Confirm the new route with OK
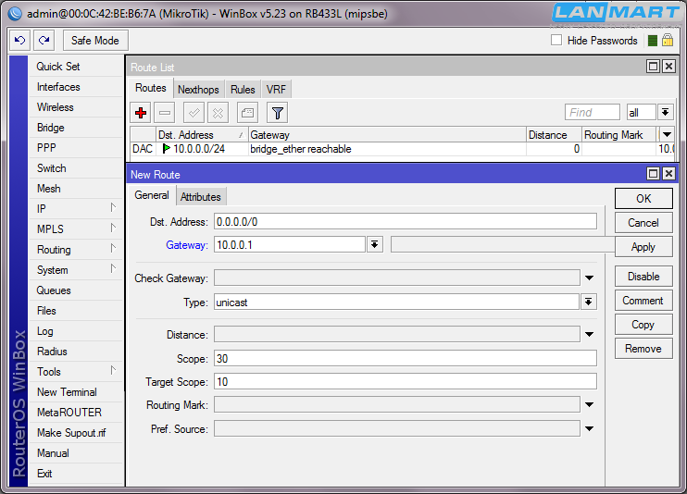 tap(643, 198)
